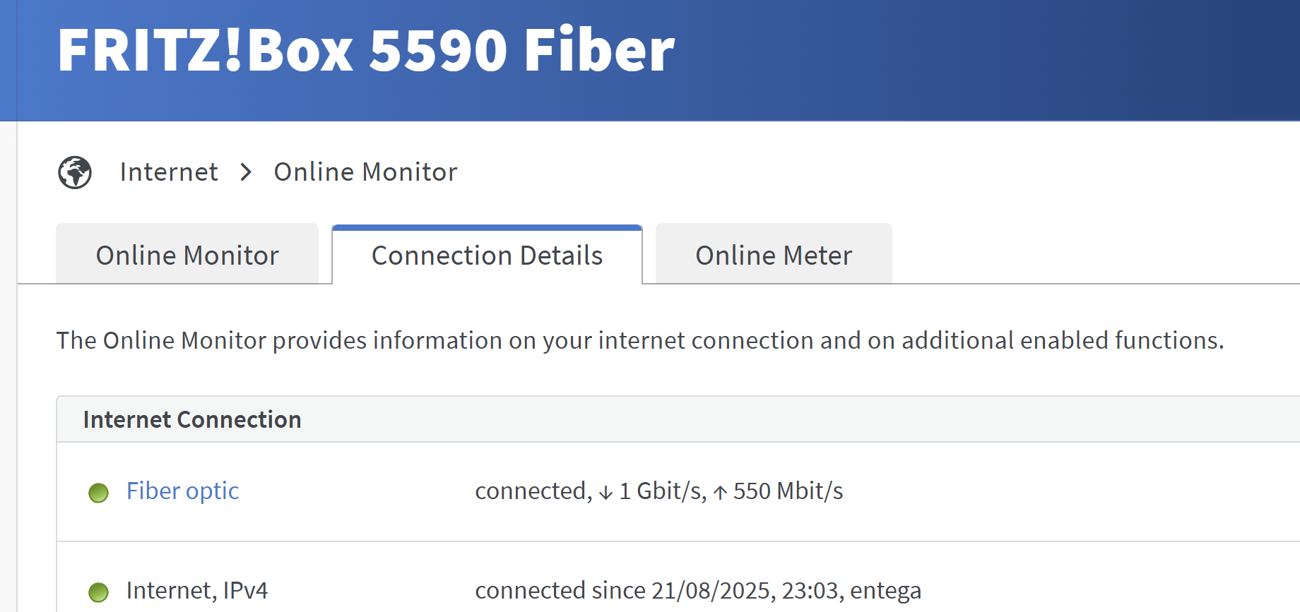Click the upstream arrow before 550 Mbit/s
This screenshot has width=1300, height=612.
(x=720, y=493)
